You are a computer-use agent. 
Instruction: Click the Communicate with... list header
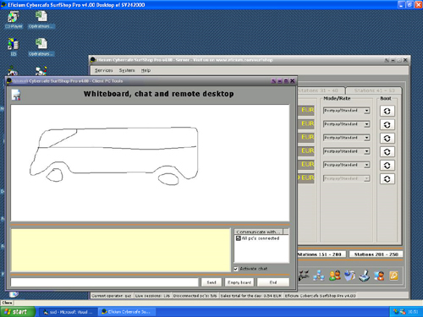tap(258, 232)
